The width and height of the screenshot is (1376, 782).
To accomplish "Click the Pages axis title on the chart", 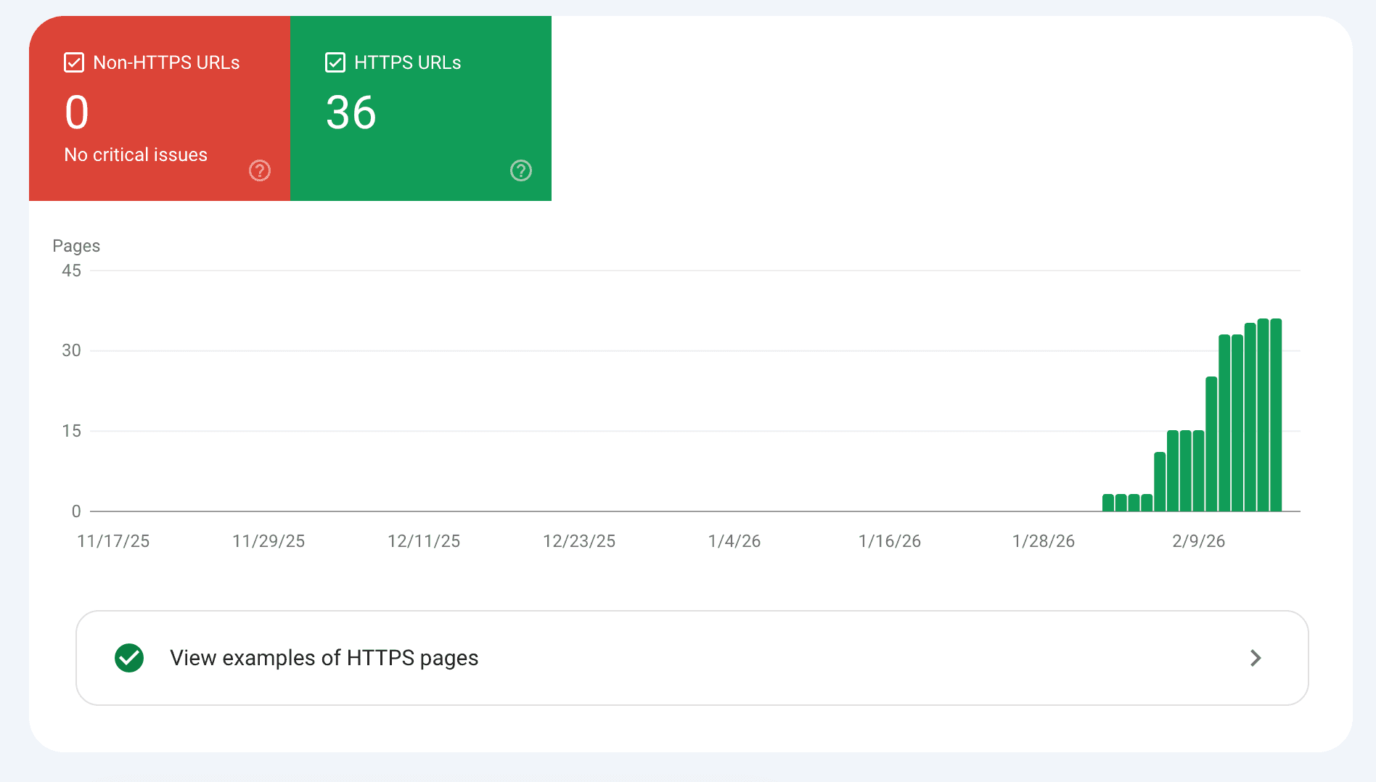I will (x=76, y=245).
